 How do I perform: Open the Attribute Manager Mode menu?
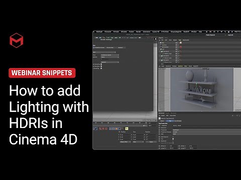[x=163, y=115]
